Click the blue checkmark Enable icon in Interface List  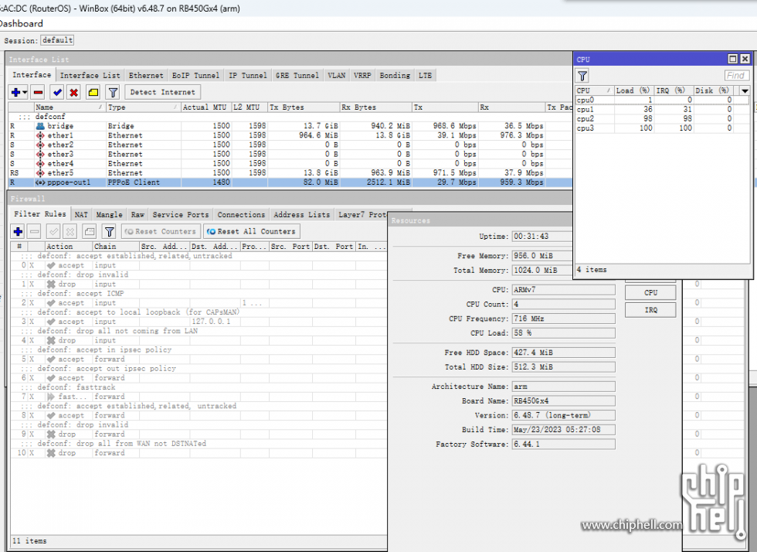click(x=57, y=92)
